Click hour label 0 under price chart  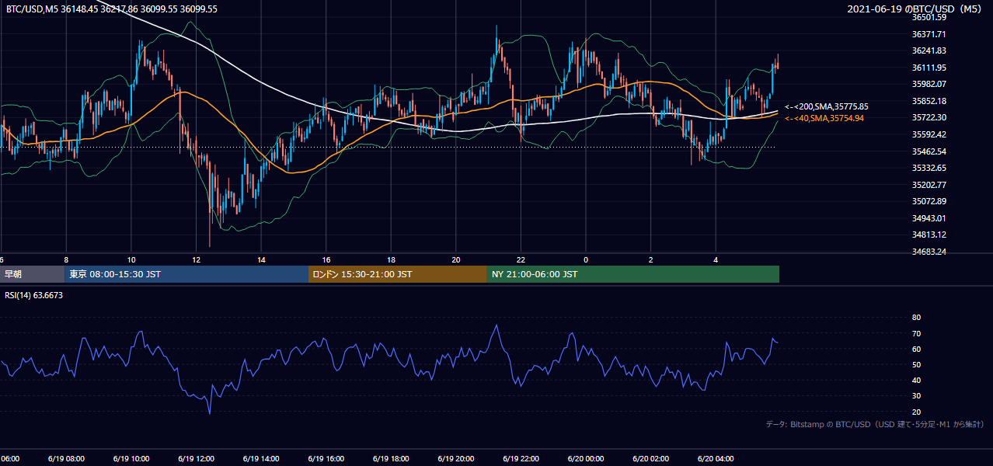586,260
